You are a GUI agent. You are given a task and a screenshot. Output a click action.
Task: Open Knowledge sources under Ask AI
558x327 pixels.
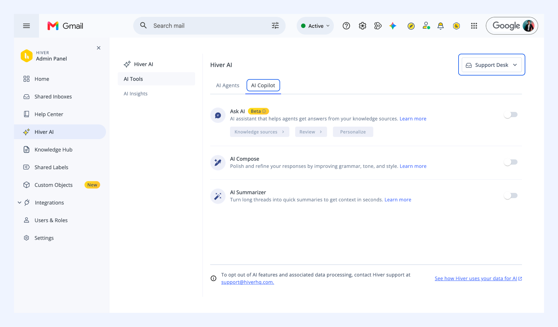click(x=260, y=132)
